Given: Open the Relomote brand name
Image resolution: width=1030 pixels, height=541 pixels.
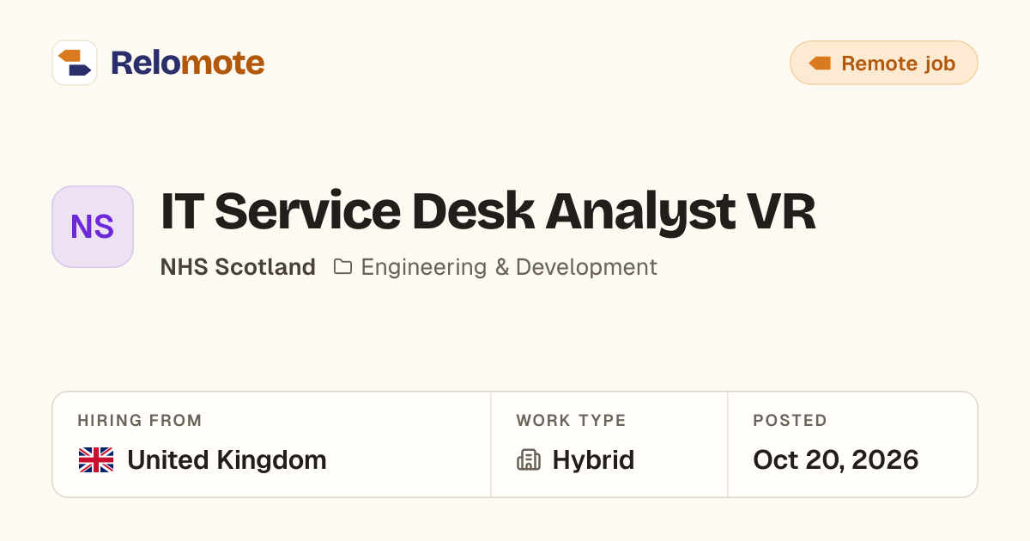Looking at the screenshot, I should [x=187, y=63].
